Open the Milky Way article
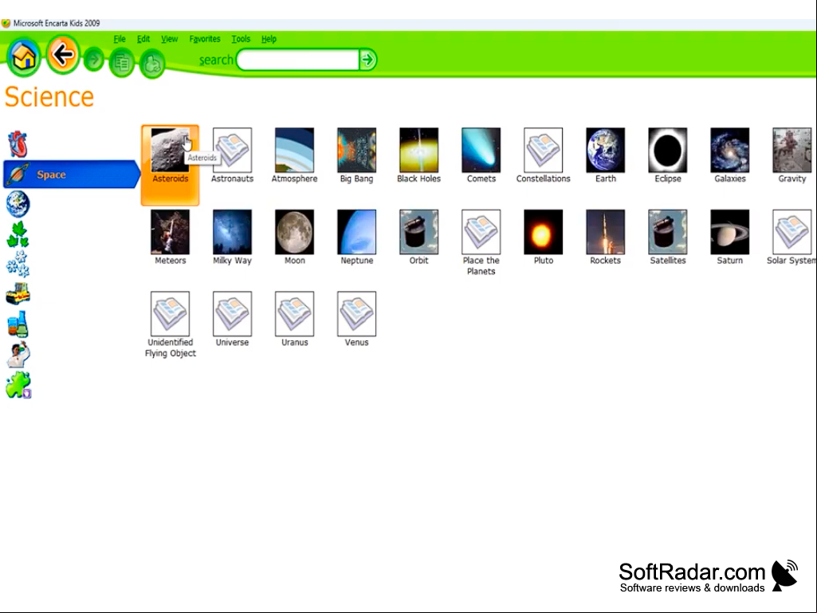This screenshot has height=613, width=817. click(x=233, y=238)
